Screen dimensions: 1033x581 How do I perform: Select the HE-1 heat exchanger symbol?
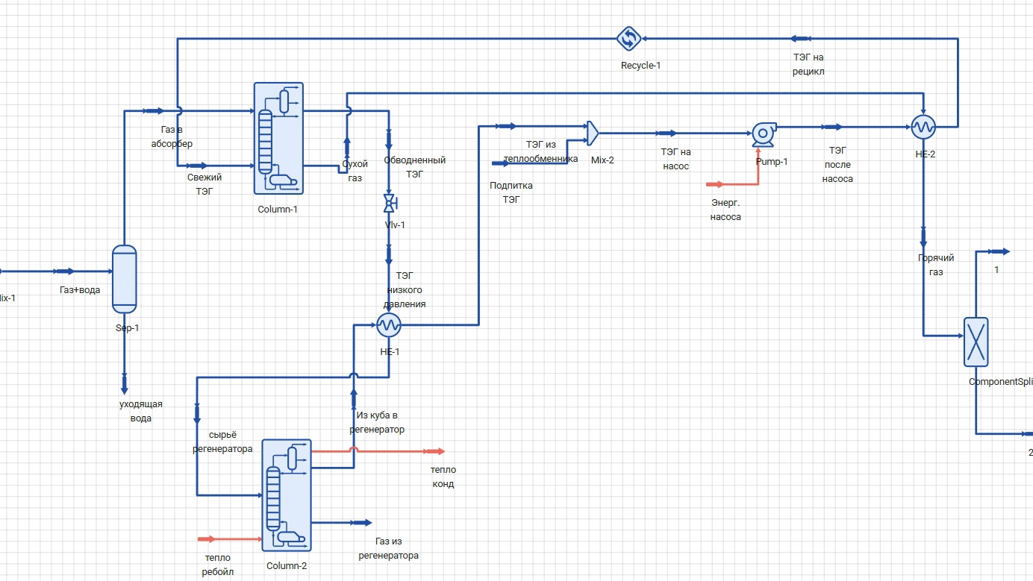pyautogui.click(x=388, y=324)
